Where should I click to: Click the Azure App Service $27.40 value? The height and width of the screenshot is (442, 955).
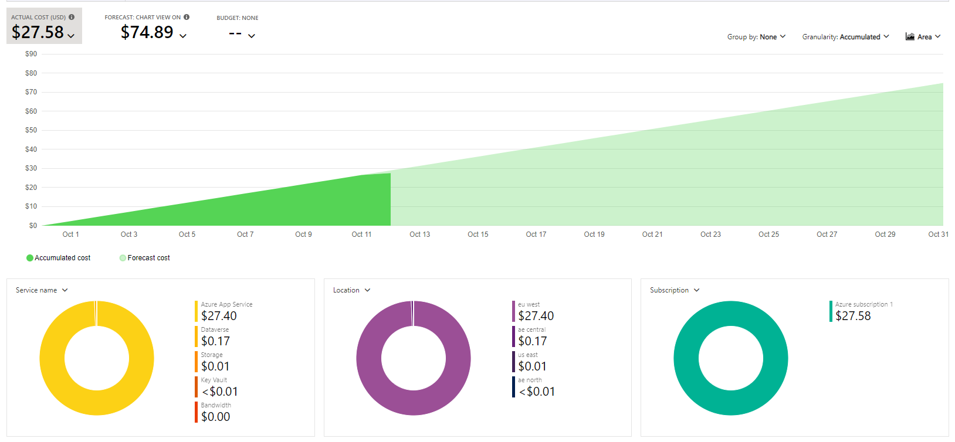coord(219,316)
